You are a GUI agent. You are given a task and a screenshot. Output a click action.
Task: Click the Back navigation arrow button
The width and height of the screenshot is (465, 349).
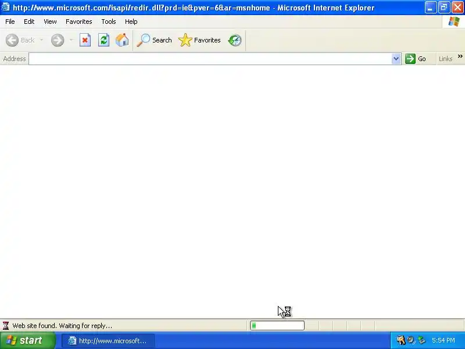coord(12,40)
